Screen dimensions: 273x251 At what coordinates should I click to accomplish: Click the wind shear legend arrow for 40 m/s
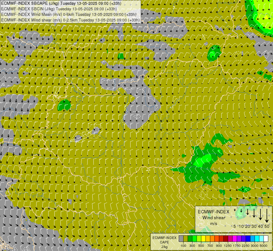[260, 214]
